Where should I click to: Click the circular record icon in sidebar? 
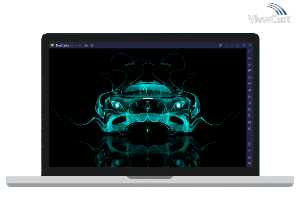point(250,84)
